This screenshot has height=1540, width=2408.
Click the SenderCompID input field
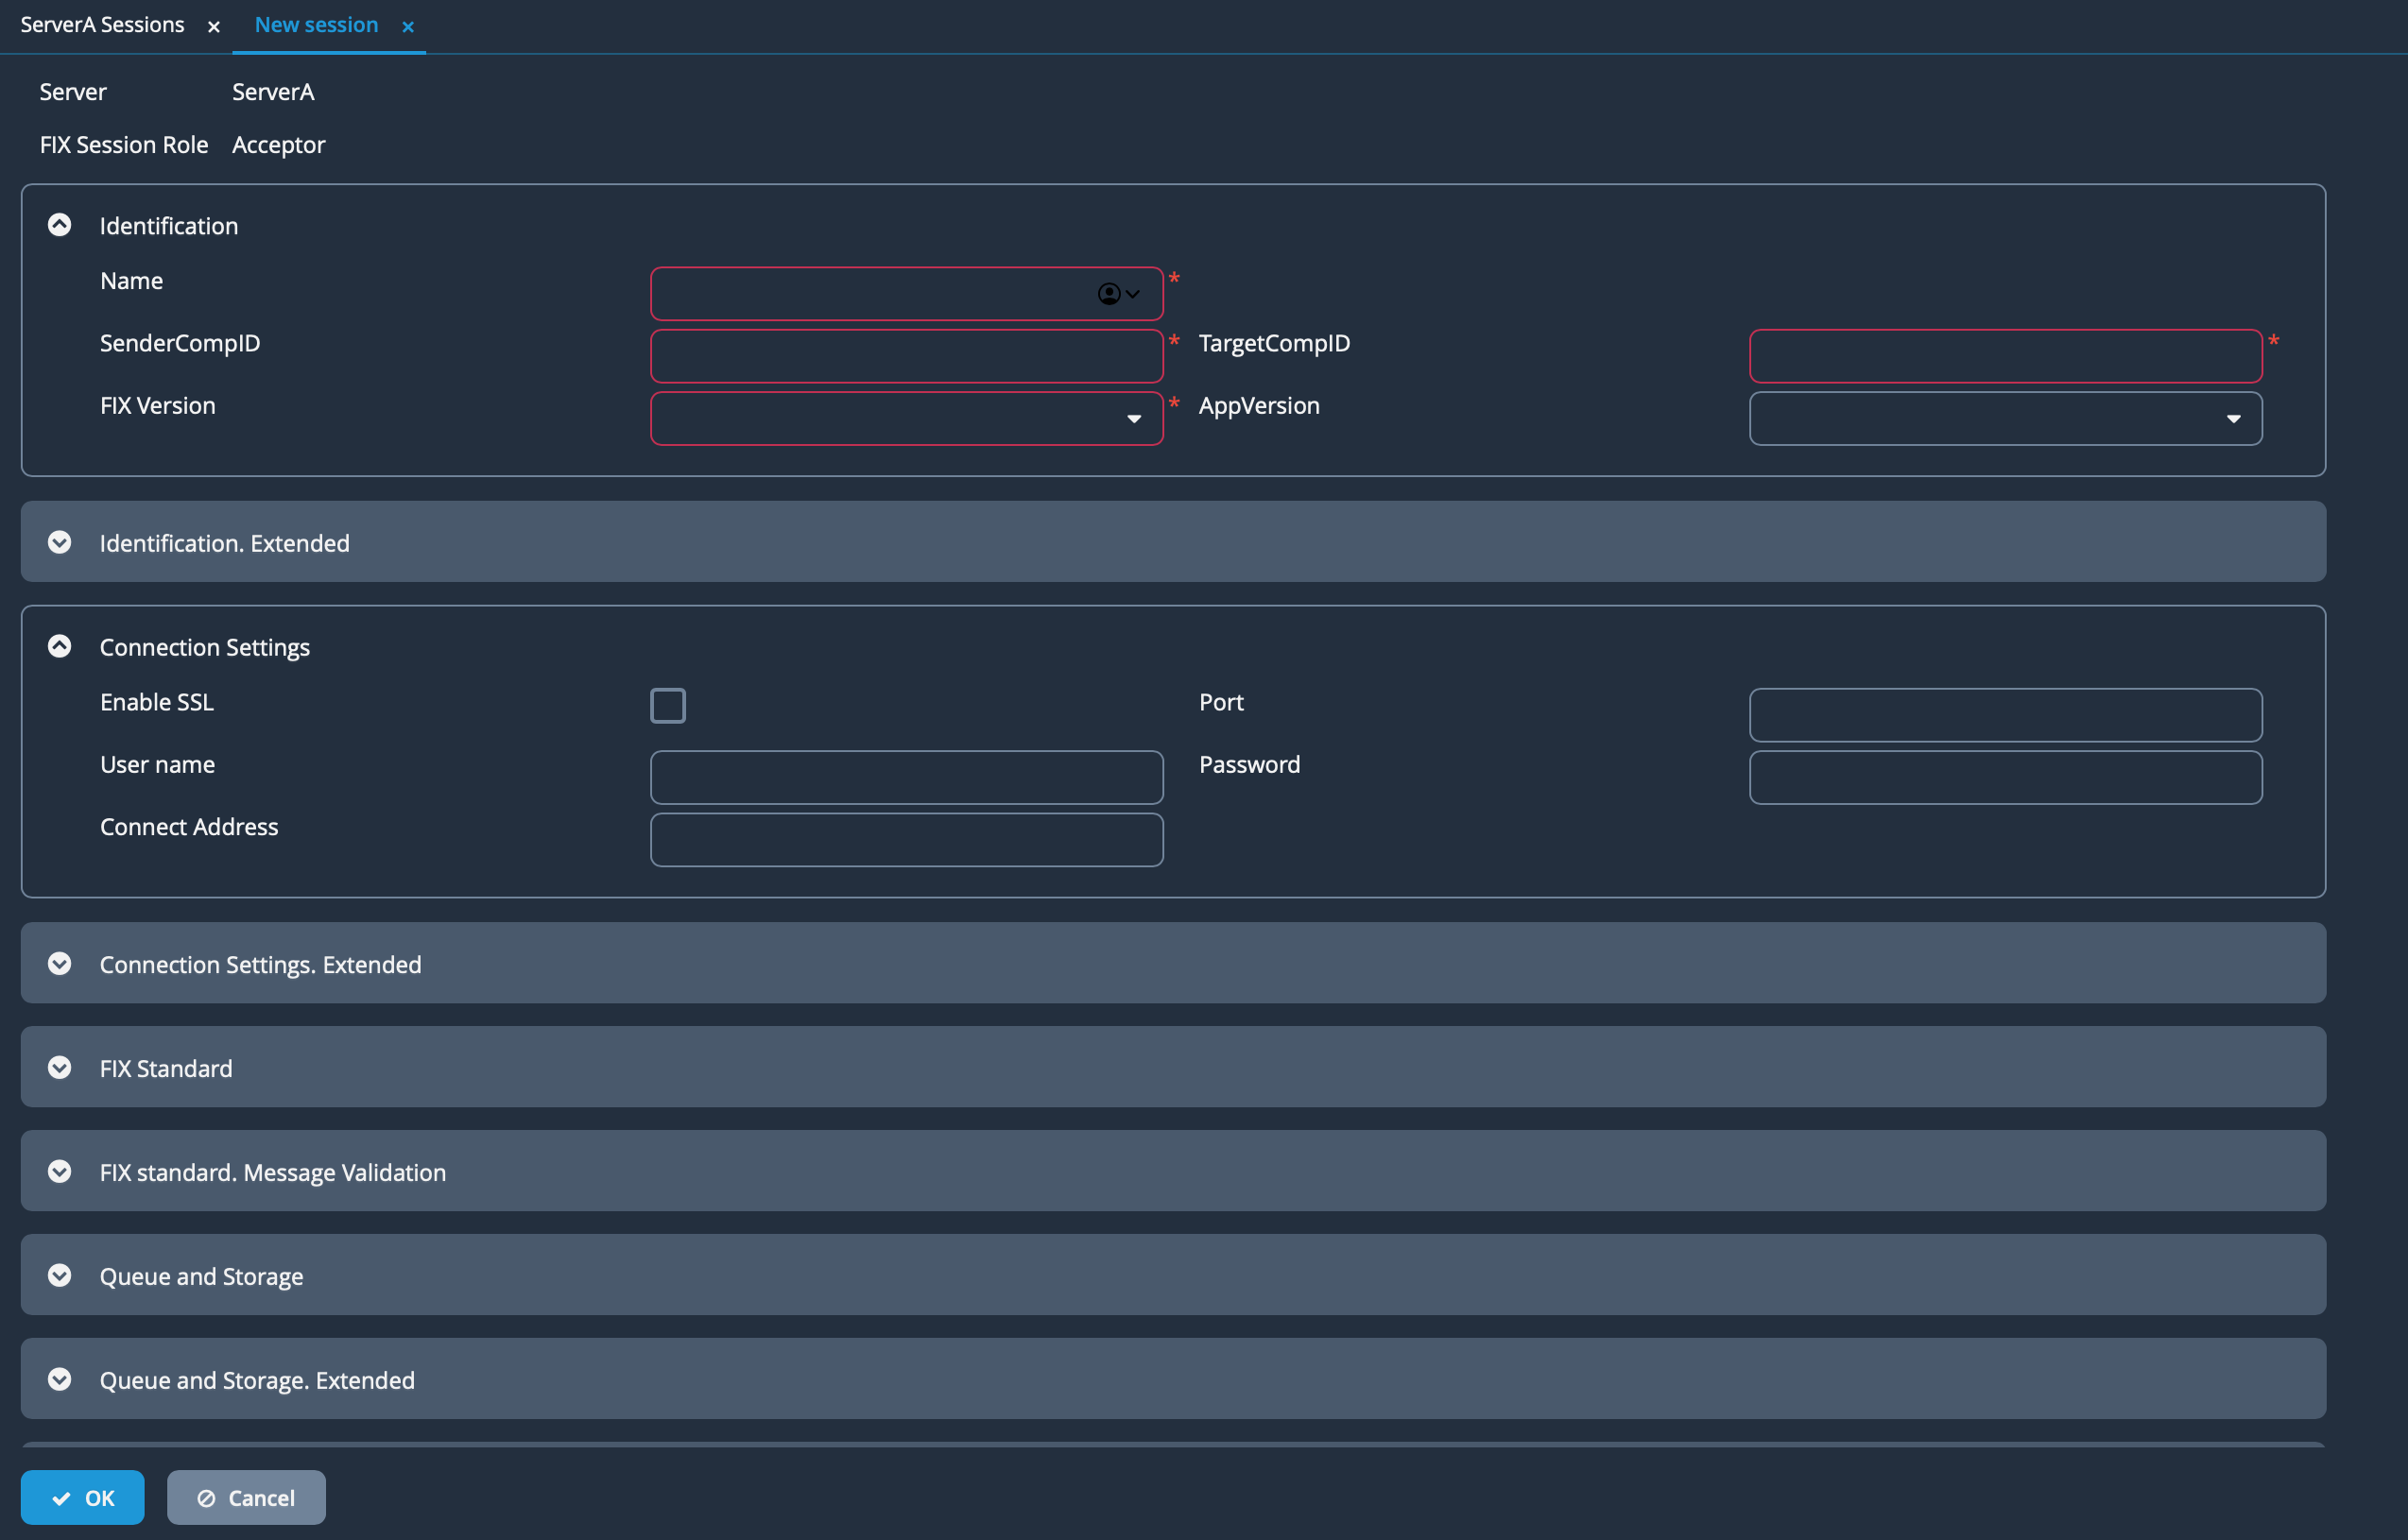(x=906, y=356)
